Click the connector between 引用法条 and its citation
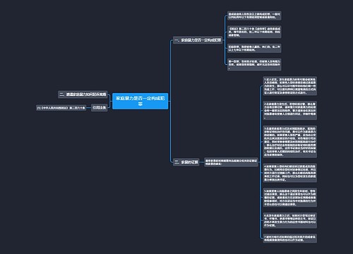 89,108
